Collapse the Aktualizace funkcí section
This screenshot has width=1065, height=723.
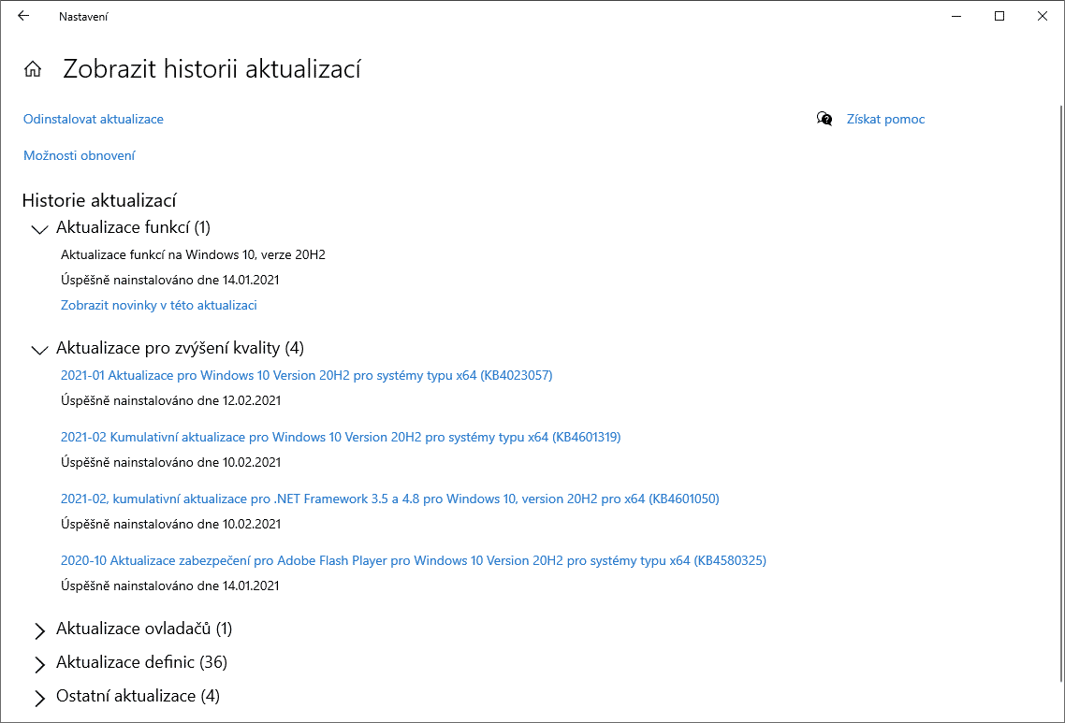(x=39, y=228)
